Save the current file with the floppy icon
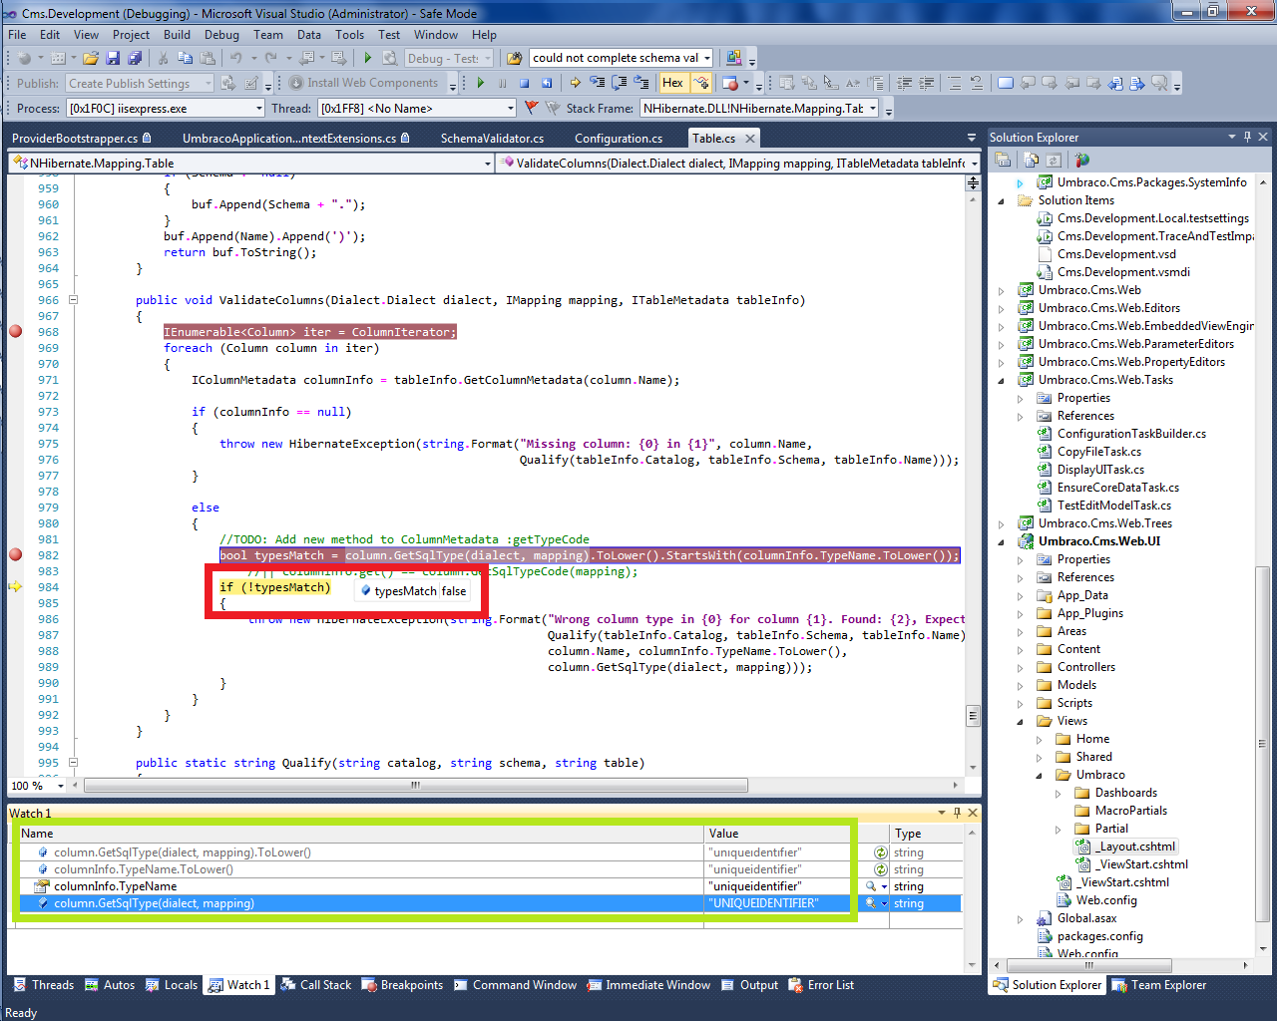This screenshot has width=1277, height=1021. [113, 58]
